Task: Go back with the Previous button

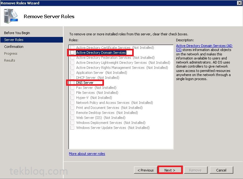Action: (146, 170)
